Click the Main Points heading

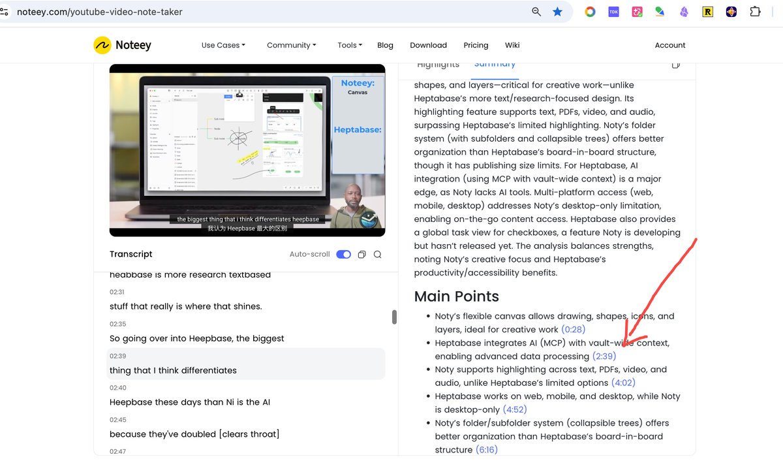[456, 296]
